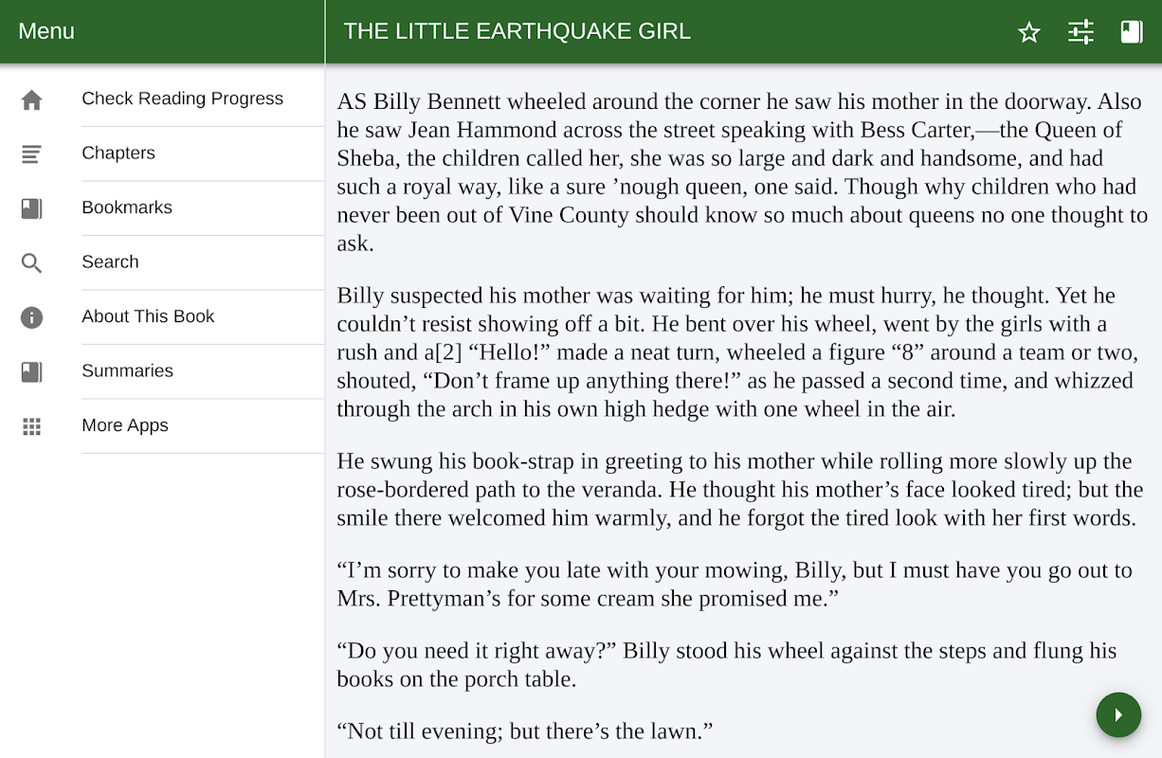Screen dimensions: 1162x758
Task: Click the Menu header title
Action: 46,31
